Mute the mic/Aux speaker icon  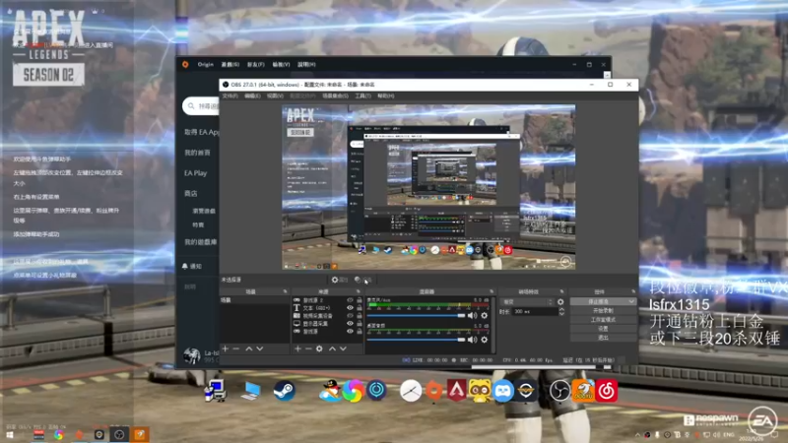tap(473, 315)
